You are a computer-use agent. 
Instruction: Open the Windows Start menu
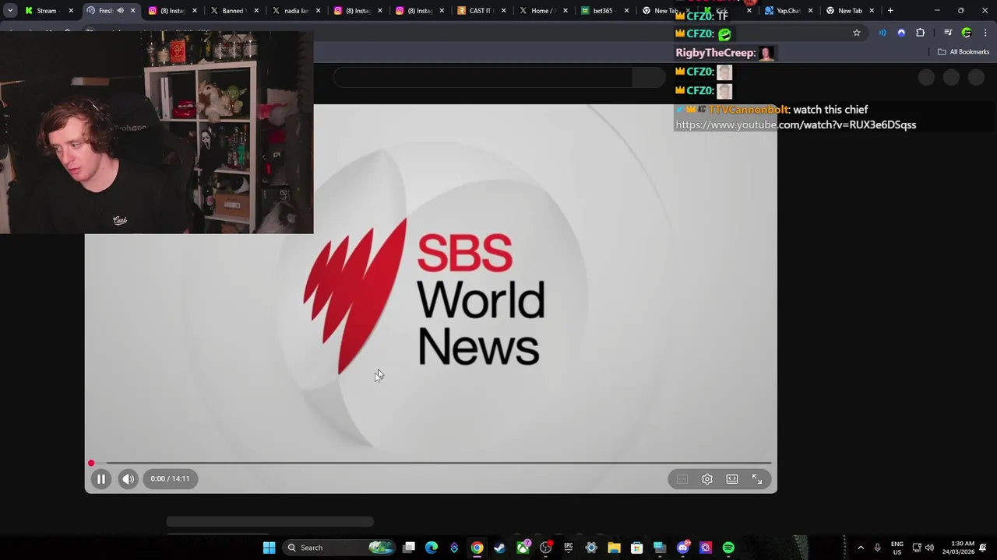coord(269,548)
